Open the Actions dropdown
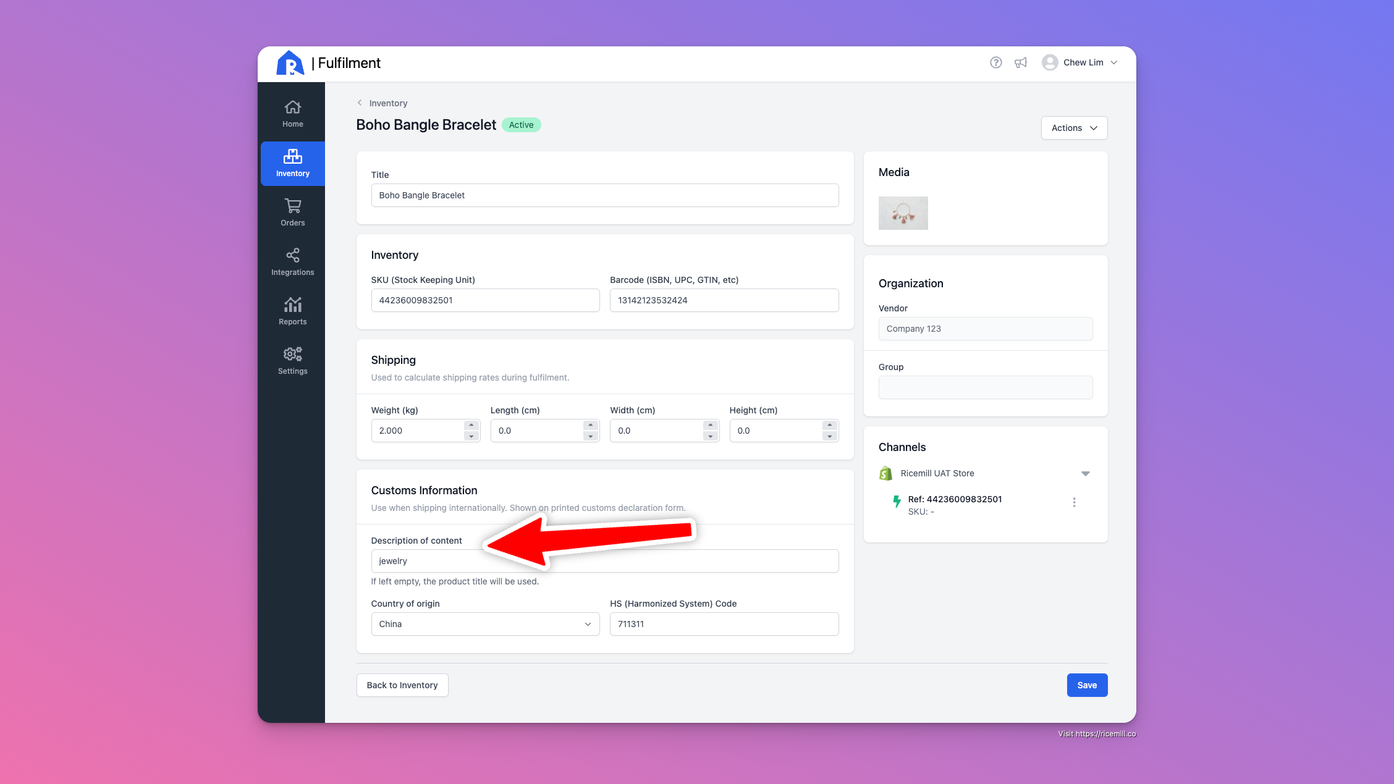 point(1074,128)
